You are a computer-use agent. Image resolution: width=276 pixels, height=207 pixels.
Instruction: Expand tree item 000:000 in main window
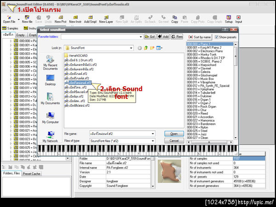tap(11, 41)
